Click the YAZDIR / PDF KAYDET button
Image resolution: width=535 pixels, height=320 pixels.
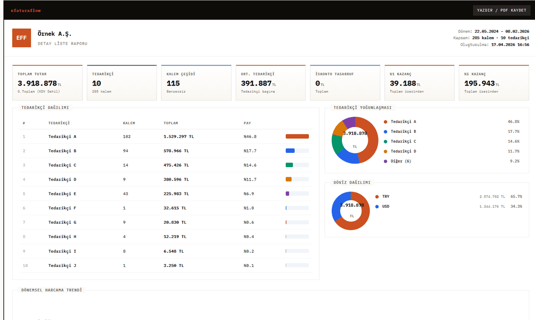[502, 10]
